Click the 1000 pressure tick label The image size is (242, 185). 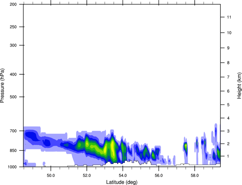tap(12, 167)
